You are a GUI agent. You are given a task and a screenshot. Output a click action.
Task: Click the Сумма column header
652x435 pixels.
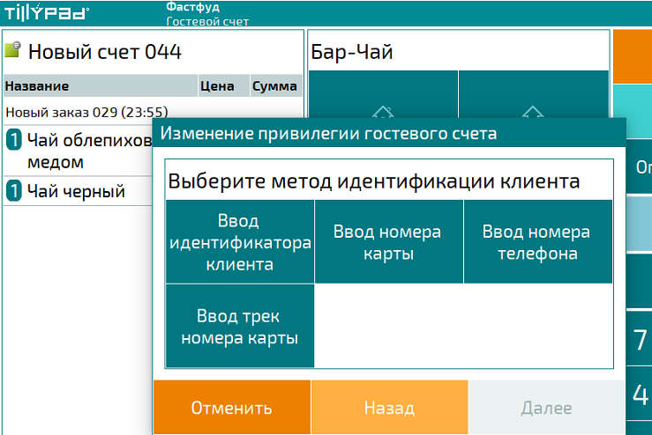(274, 86)
